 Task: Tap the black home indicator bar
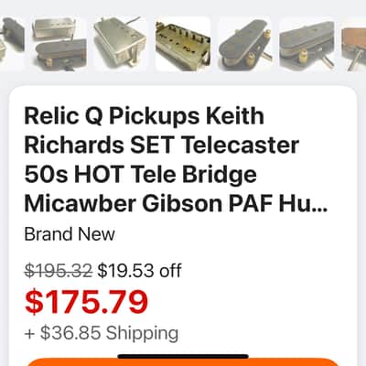coord(183,357)
